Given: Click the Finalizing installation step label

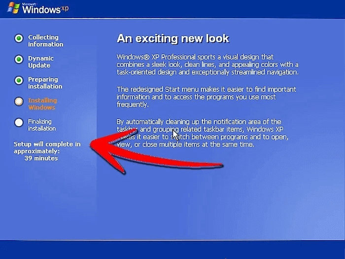Looking at the screenshot, I should (42, 125).
